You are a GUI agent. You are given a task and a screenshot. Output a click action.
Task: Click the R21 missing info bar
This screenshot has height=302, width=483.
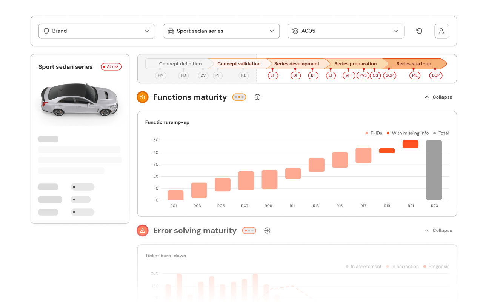click(x=411, y=144)
